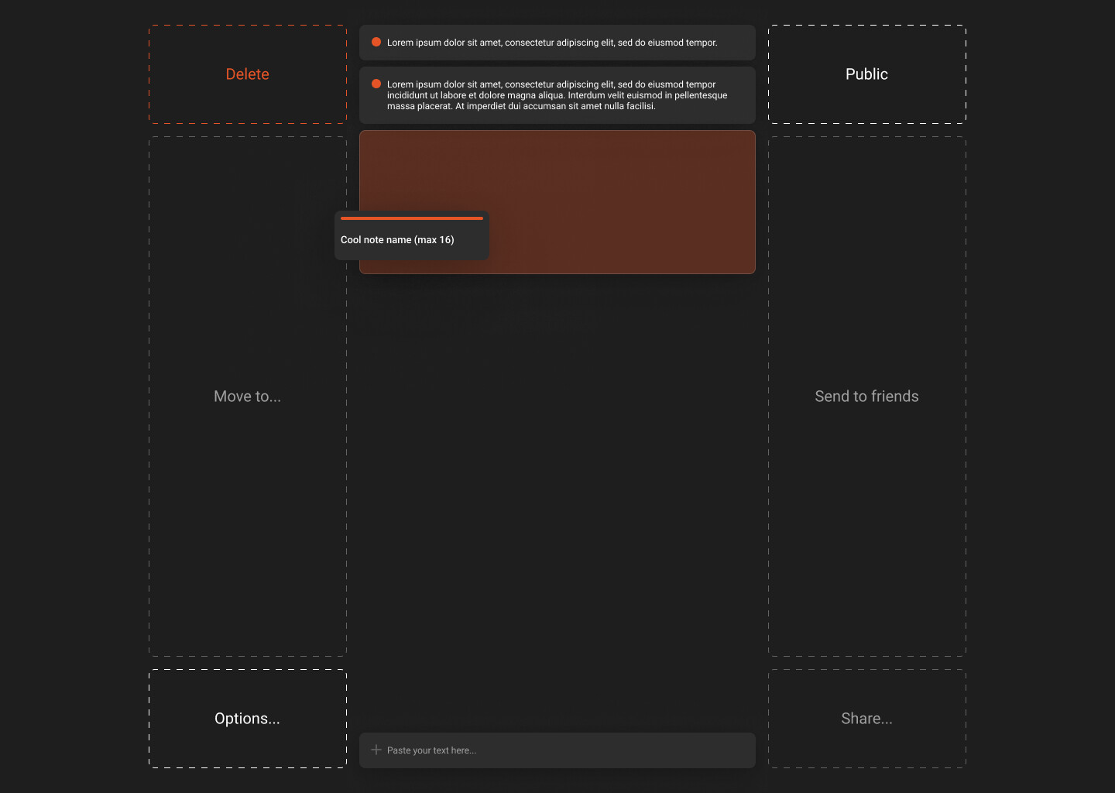Click the orange bar on Cool note card

[x=412, y=218]
